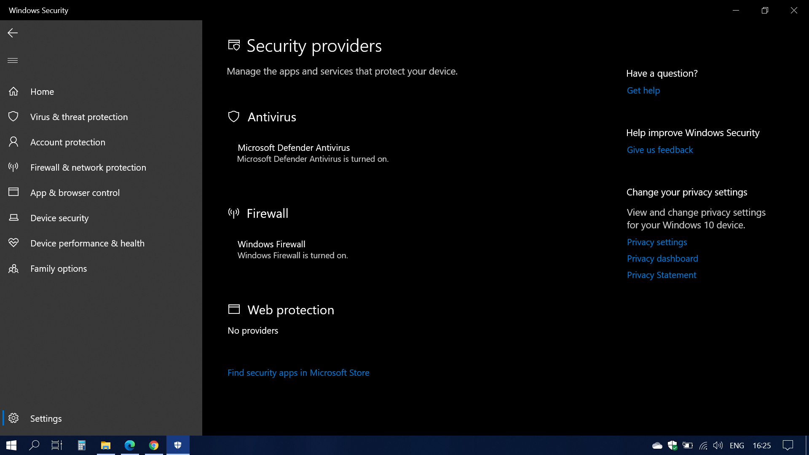Collapse the navigation hamburger menu
809x455 pixels.
click(x=13, y=60)
